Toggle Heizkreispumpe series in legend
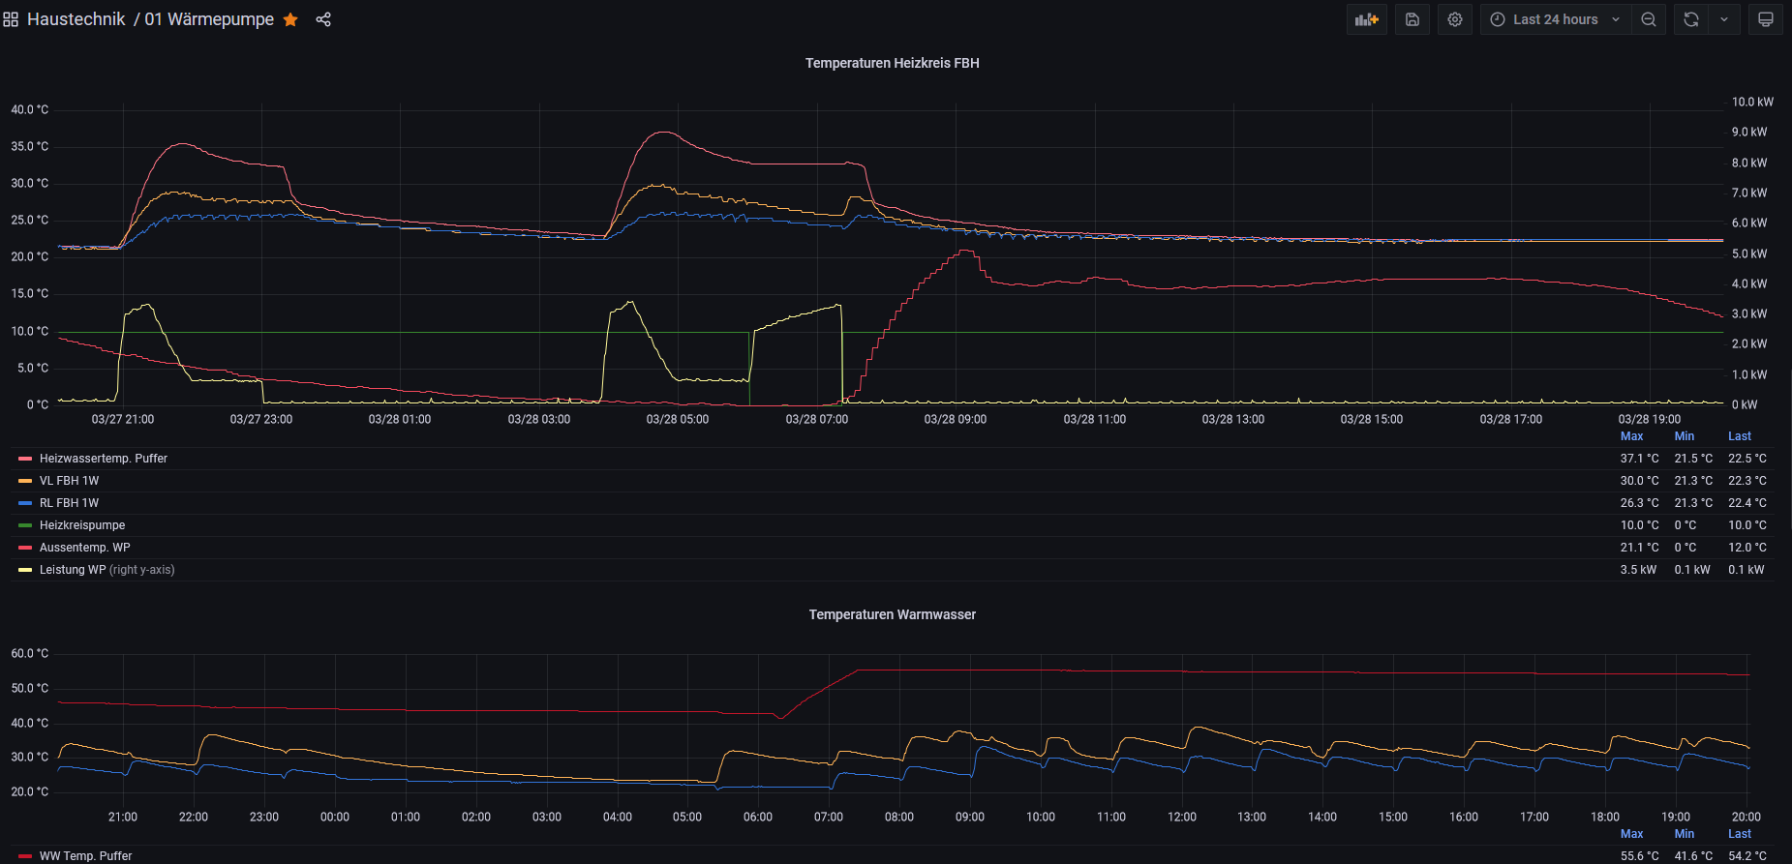This screenshot has height=864, width=1792. (82, 525)
